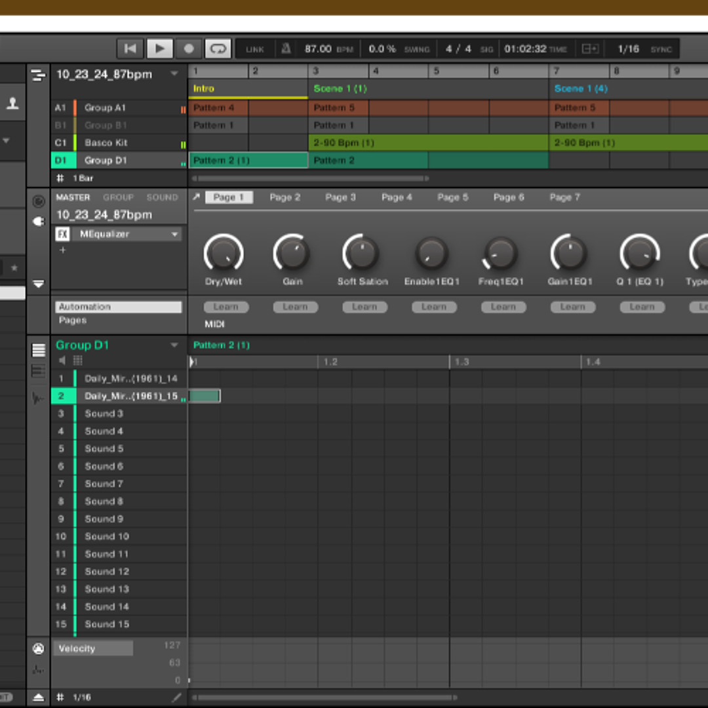The height and width of the screenshot is (708, 708).
Task: Open parameter Page 7
Action: tap(564, 197)
